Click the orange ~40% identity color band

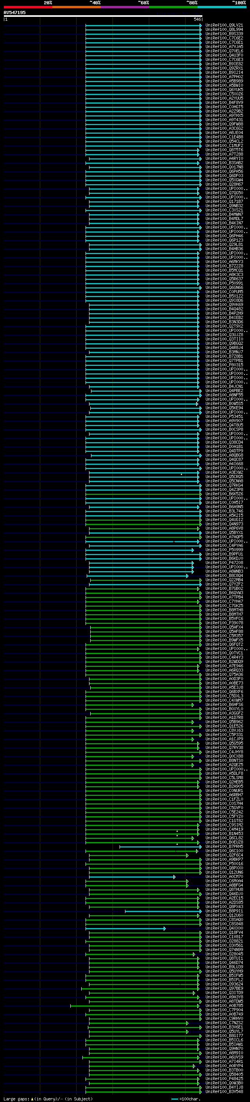pos(77,7)
